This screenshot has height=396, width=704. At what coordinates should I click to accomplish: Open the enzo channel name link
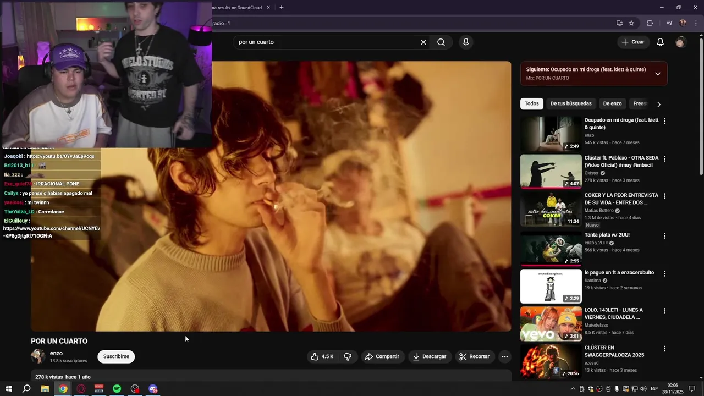56,354
